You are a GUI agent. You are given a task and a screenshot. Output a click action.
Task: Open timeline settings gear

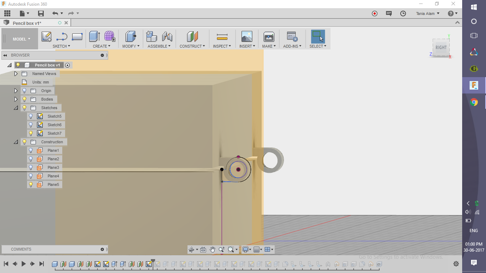click(456, 264)
